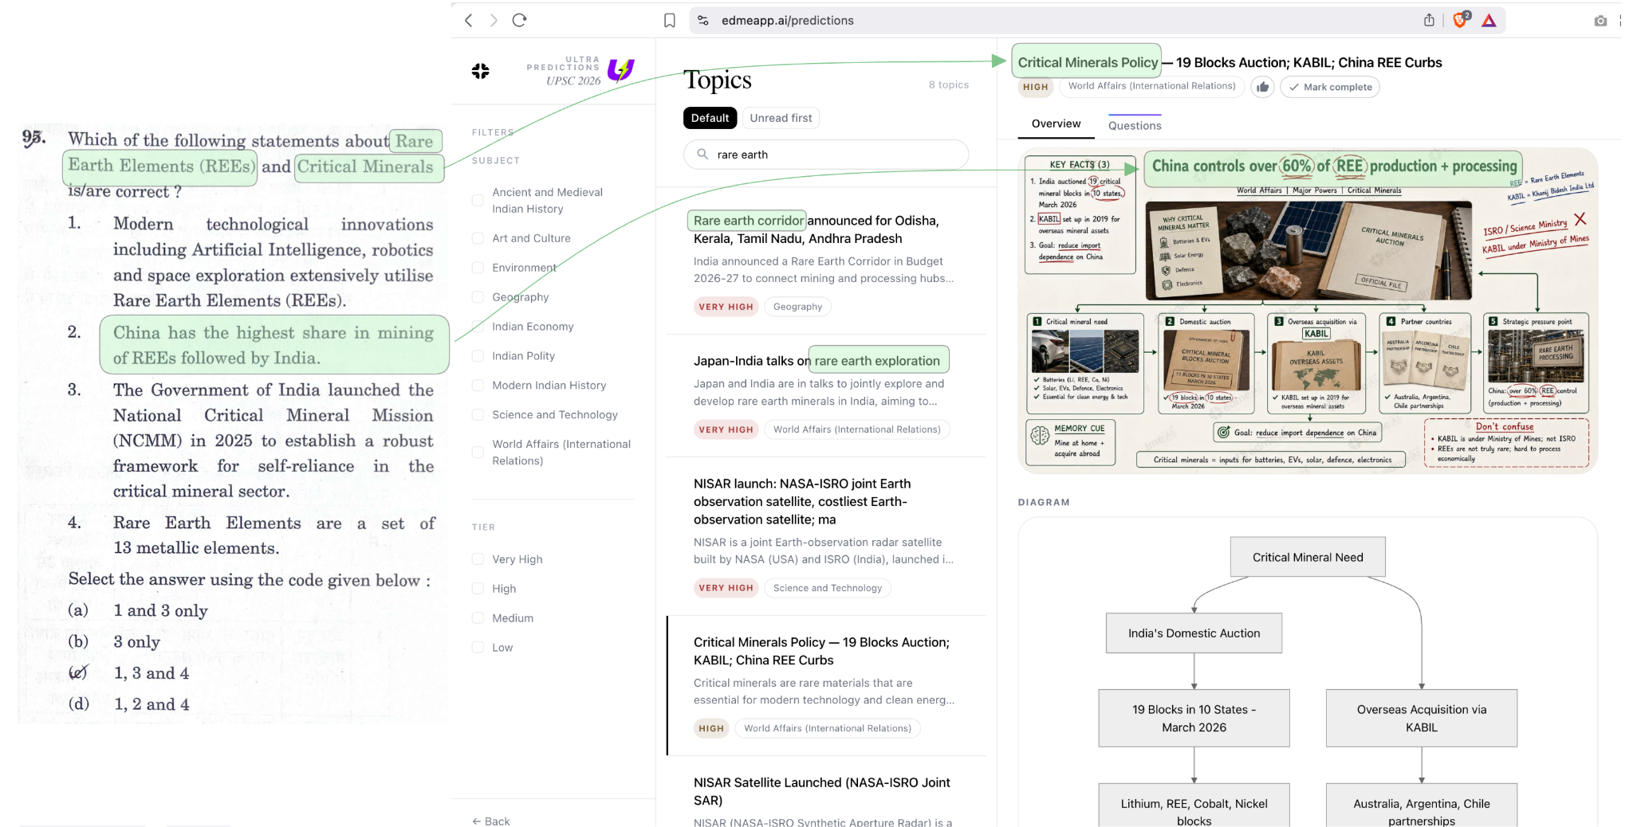Go back with browser back arrow

tap(469, 21)
